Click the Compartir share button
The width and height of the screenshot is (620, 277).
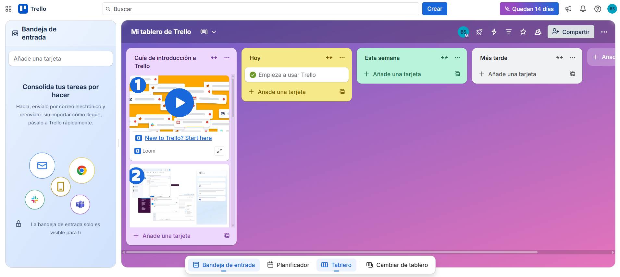[571, 32]
